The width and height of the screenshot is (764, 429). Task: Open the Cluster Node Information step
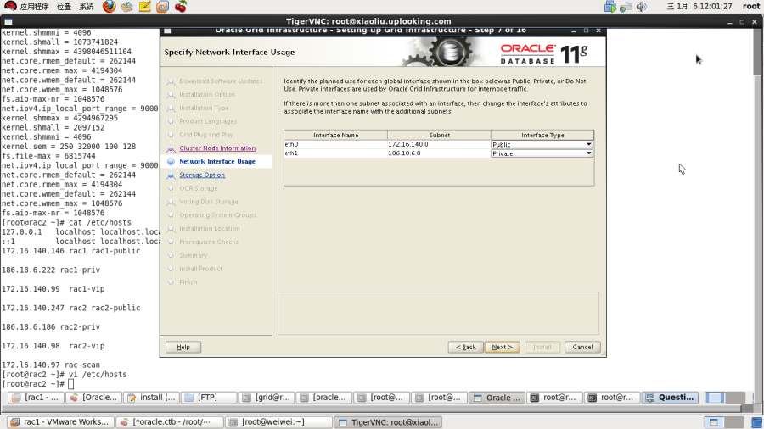point(217,148)
